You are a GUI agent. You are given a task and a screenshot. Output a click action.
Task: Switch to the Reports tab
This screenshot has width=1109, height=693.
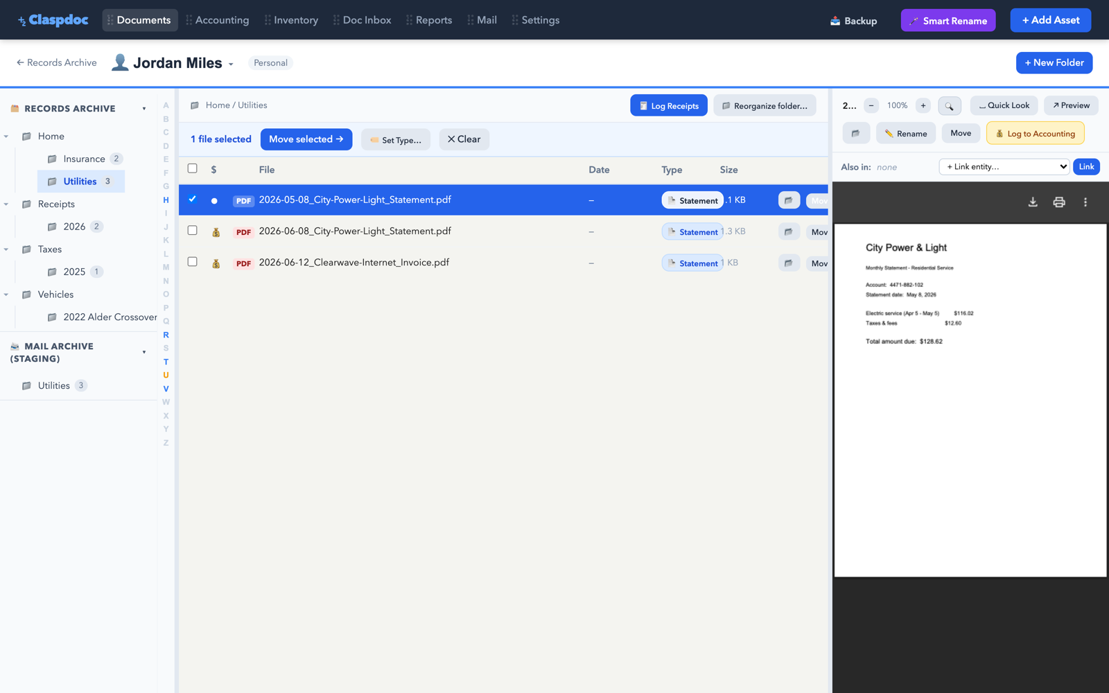coord(430,20)
